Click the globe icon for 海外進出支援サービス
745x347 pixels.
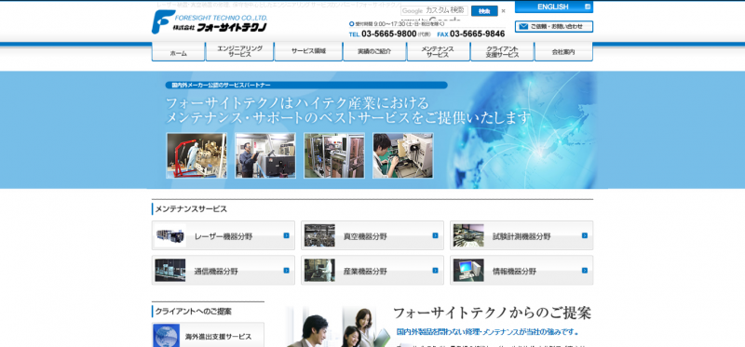click(167, 336)
